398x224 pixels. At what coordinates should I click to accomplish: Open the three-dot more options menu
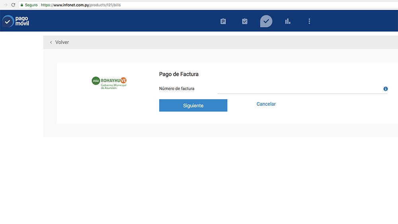(309, 22)
